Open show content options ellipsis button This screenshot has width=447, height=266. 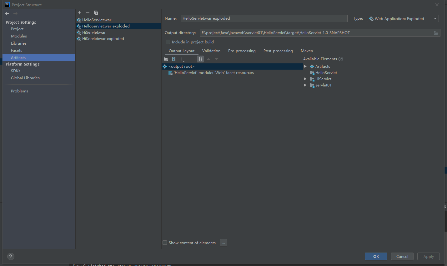click(223, 243)
